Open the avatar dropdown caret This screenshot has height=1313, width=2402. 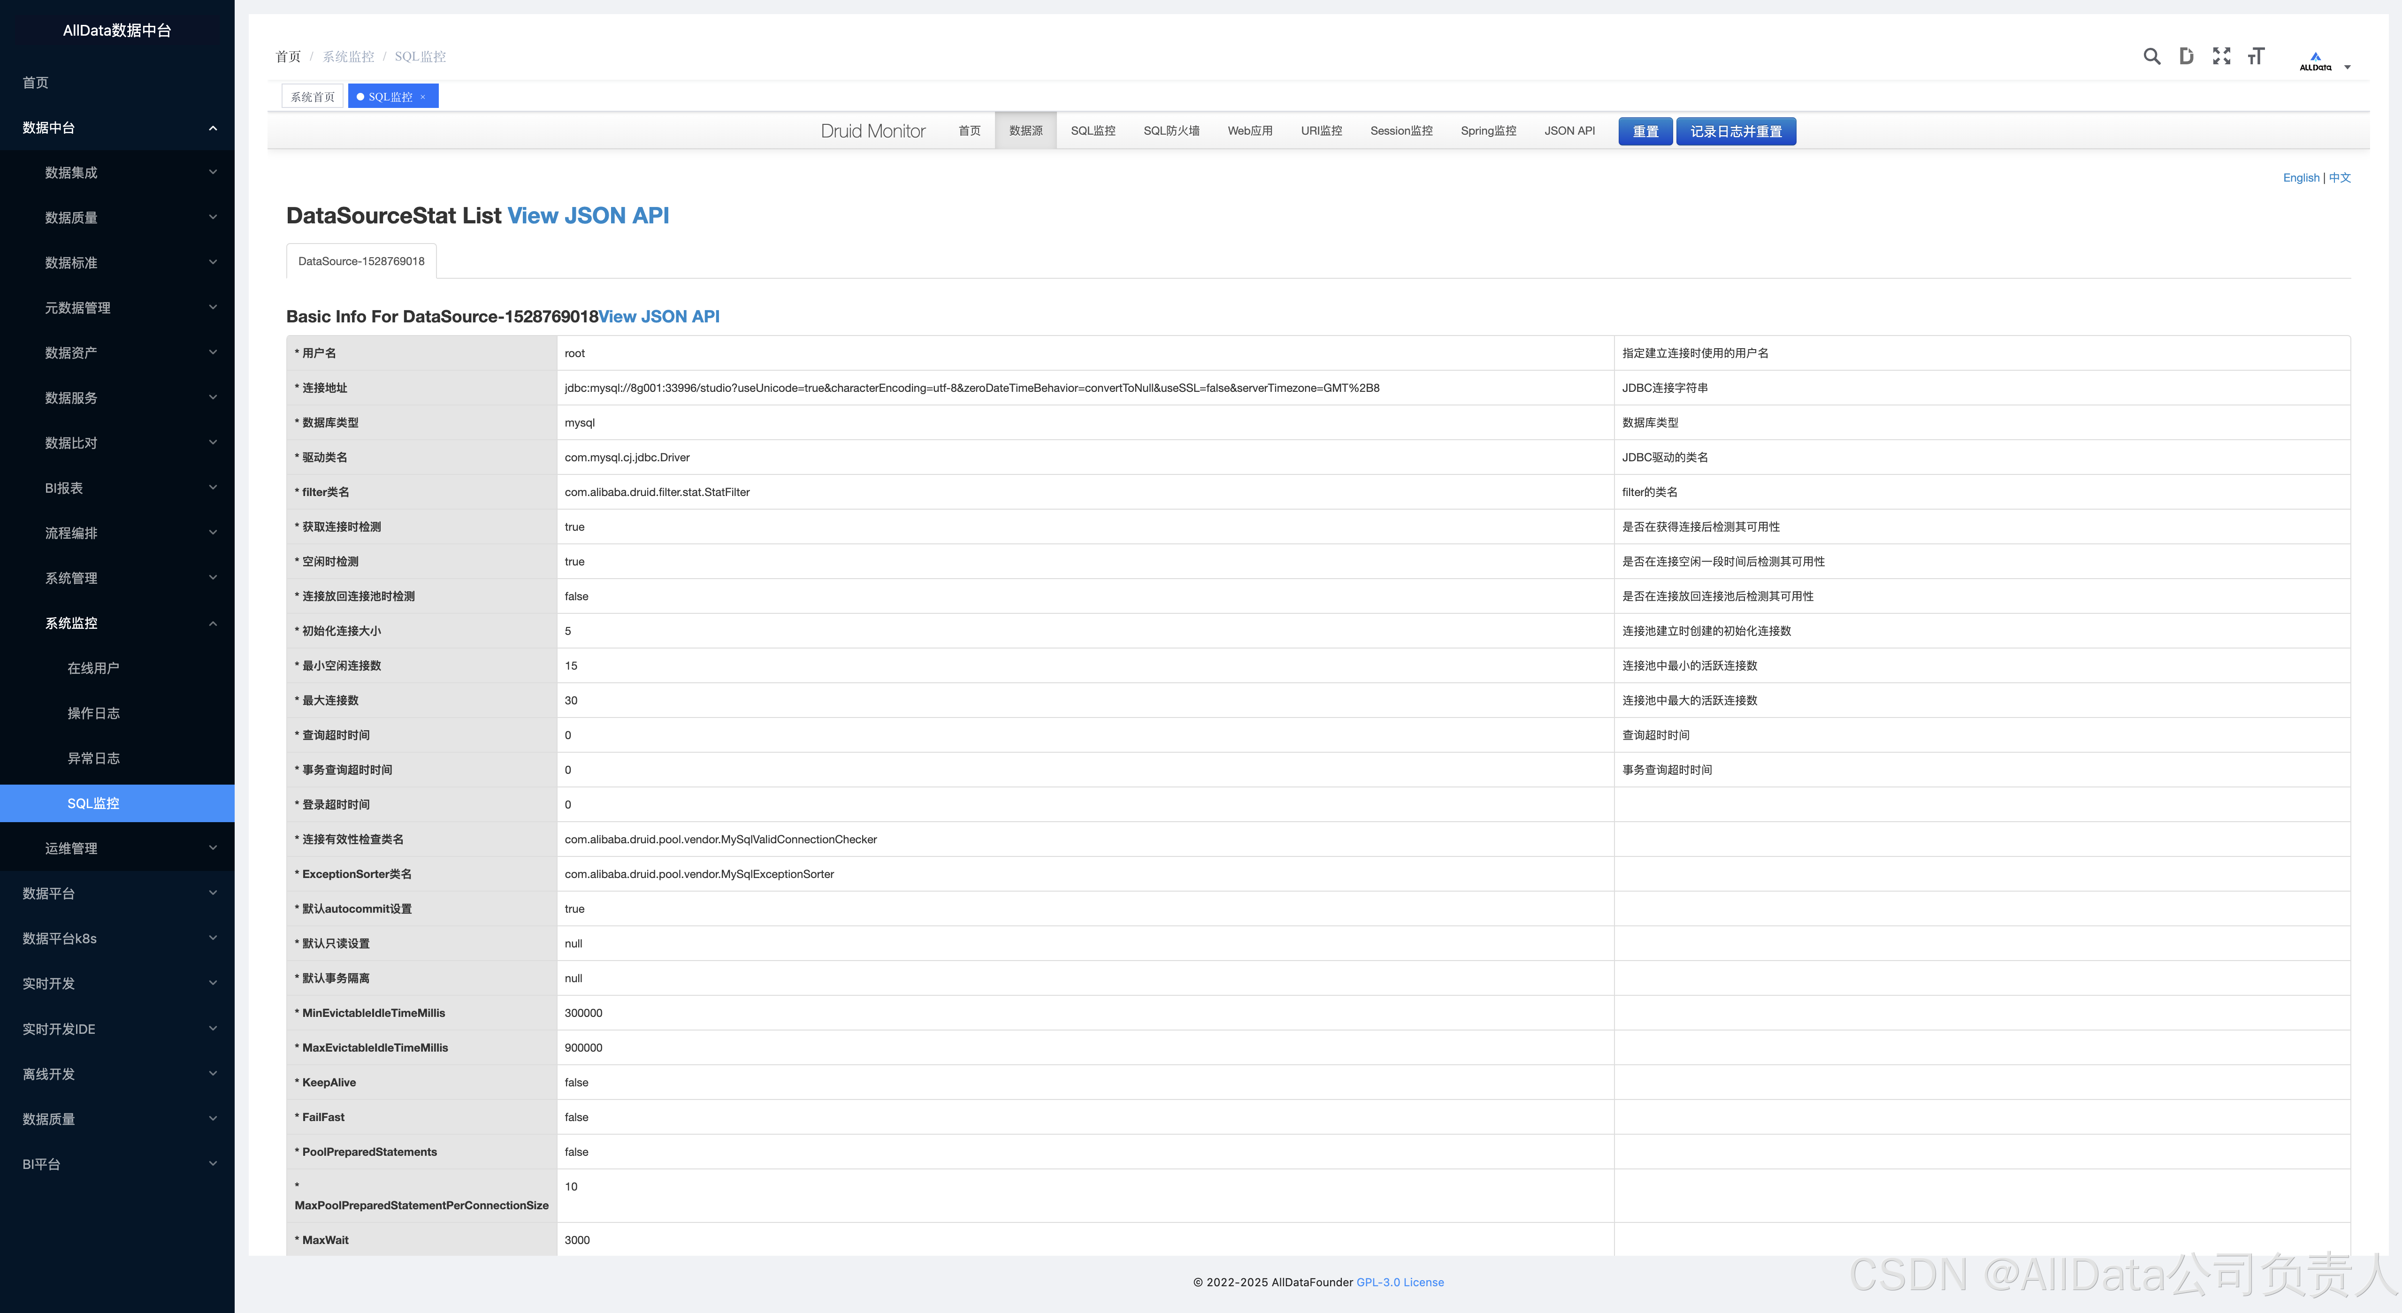coord(2347,67)
